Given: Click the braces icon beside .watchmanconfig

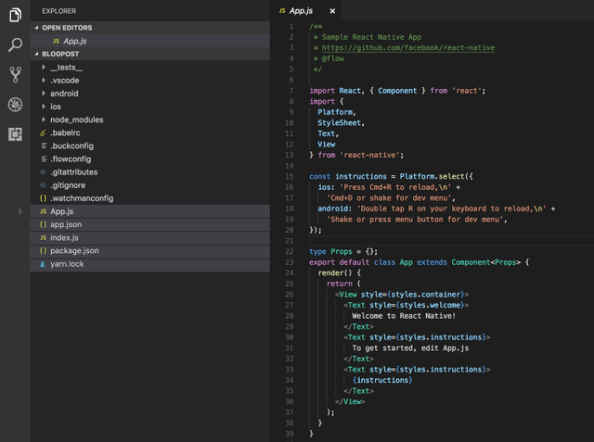Looking at the screenshot, I should click(x=44, y=198).
